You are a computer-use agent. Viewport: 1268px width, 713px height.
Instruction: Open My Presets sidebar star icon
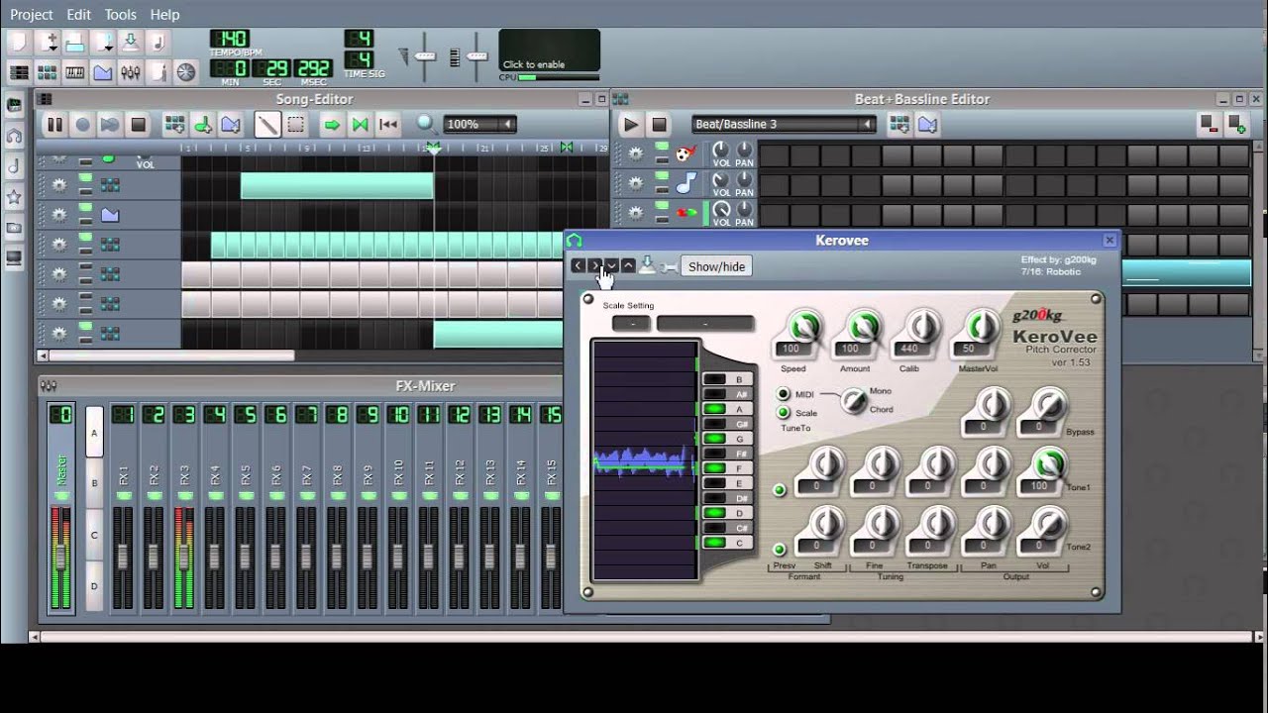point(14,197)
